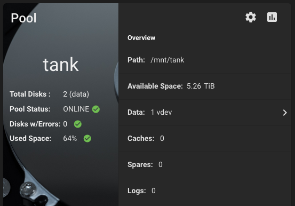Select the Spares: 0 row
Viewport: 295px width, 206px height.
tap(205, 165)
